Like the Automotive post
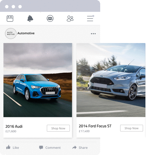 pos(12,148)
